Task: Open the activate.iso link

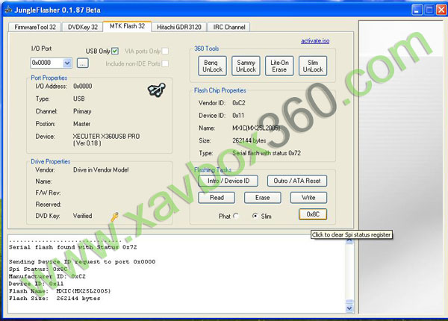Action: pyautogui.click(x=315, y=41)
